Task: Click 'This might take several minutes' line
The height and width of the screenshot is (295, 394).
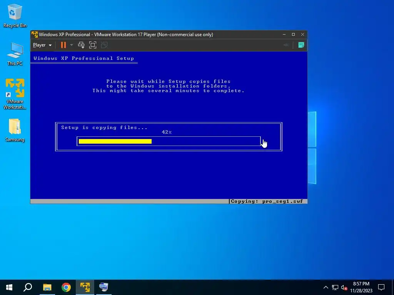Action: tap(169, 91)
